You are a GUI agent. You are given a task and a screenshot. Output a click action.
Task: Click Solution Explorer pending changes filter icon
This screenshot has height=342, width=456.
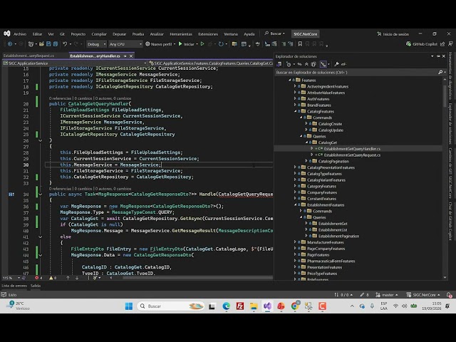[289, 64]
